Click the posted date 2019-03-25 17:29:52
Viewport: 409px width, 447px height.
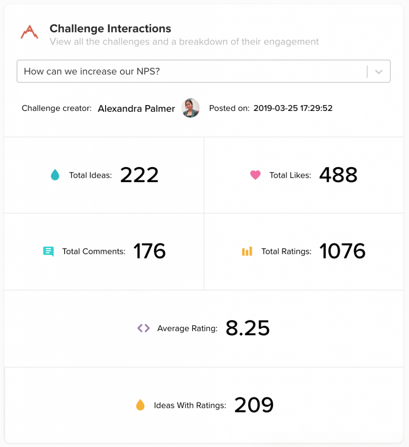[293, 108]
